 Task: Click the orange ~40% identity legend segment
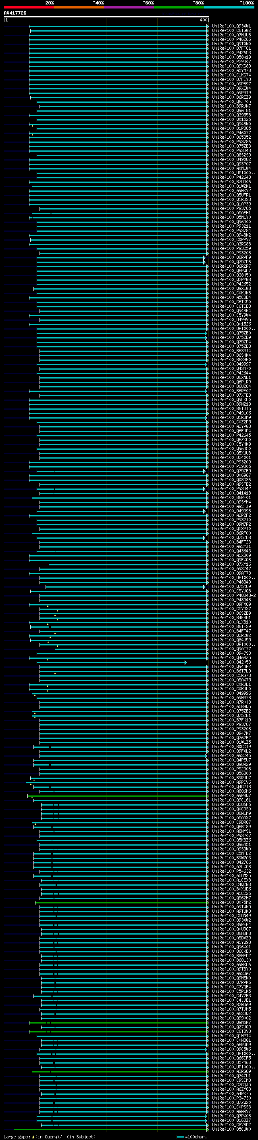(79, 7)
